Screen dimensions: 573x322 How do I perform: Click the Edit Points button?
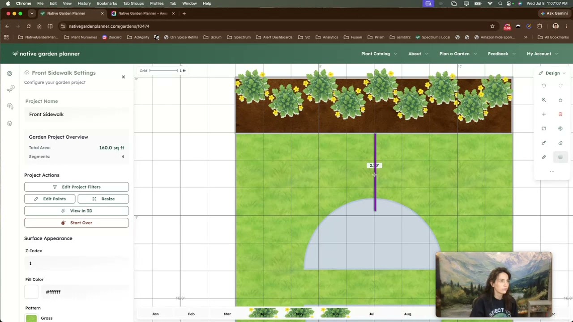[50, 199]
